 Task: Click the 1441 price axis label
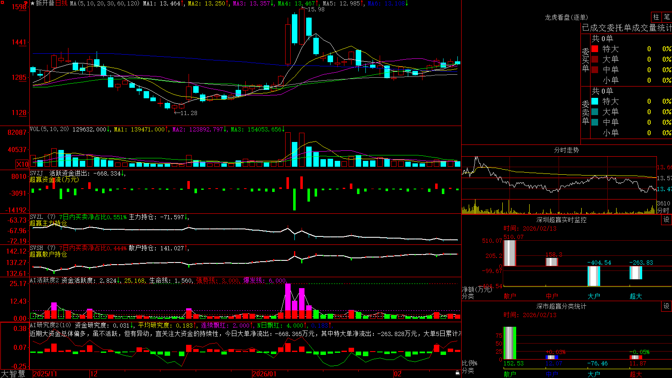18,42
